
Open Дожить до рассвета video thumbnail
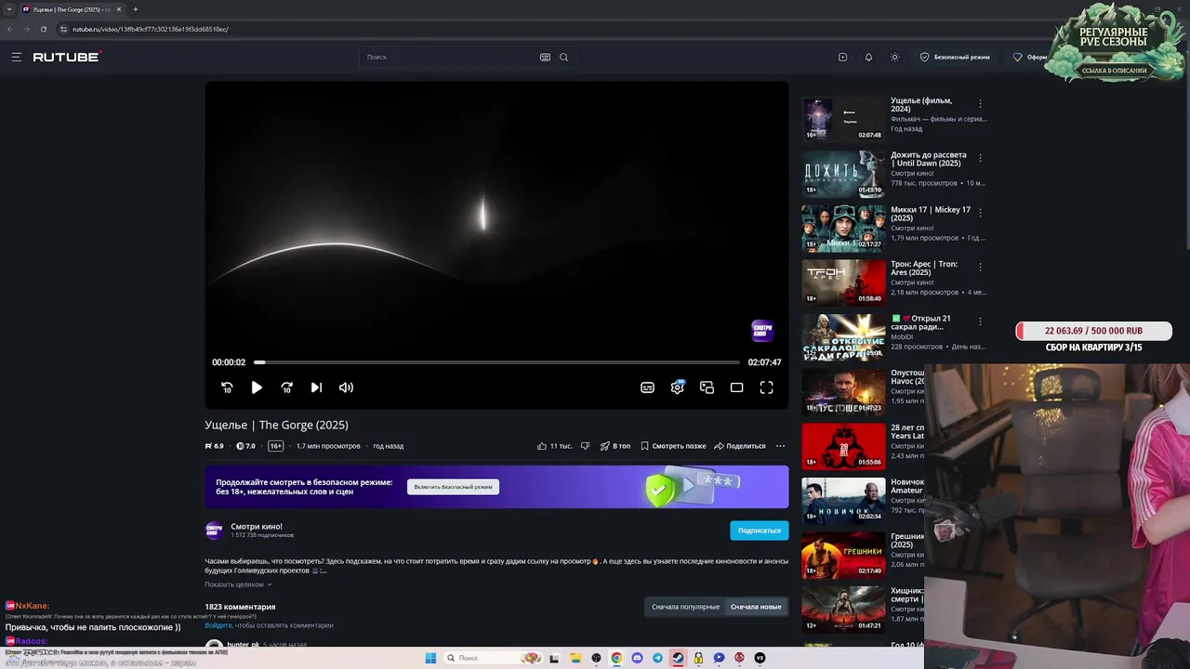coord(844,174)
